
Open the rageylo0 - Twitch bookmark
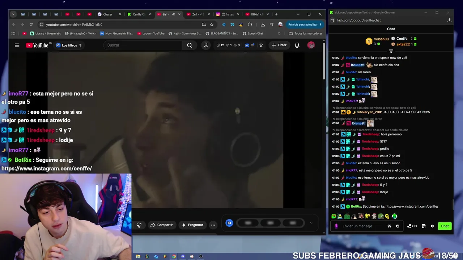pyautogui.click(x=80, y=33)
